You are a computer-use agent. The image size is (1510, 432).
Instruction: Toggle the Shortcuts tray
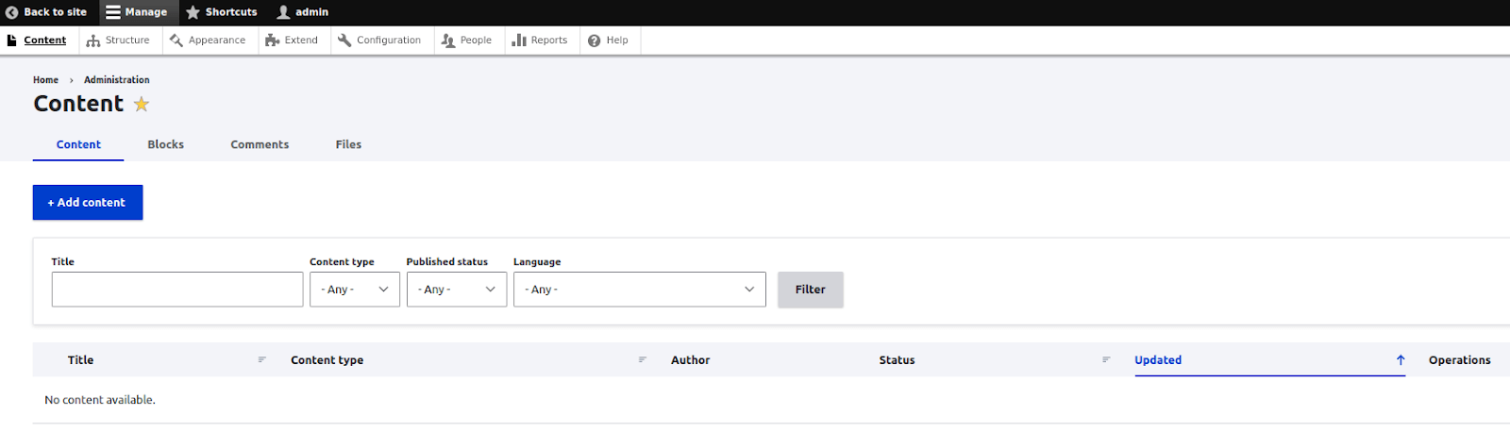(222, 12)
